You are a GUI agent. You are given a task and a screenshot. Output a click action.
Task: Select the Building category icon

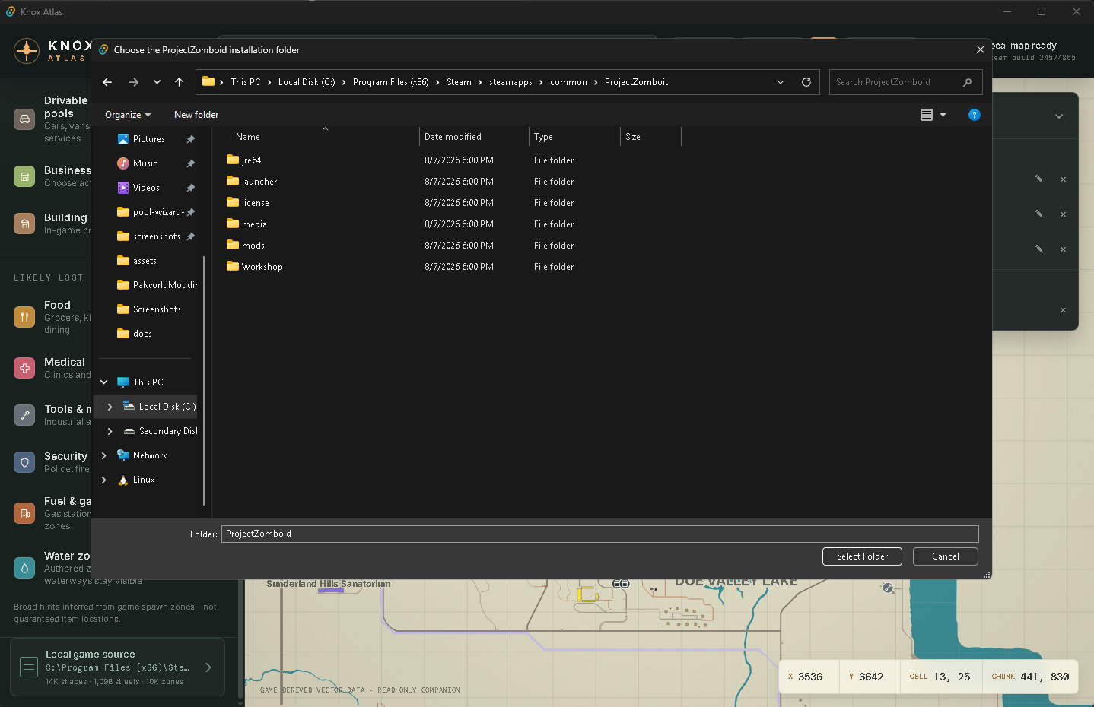coord(24,224)
